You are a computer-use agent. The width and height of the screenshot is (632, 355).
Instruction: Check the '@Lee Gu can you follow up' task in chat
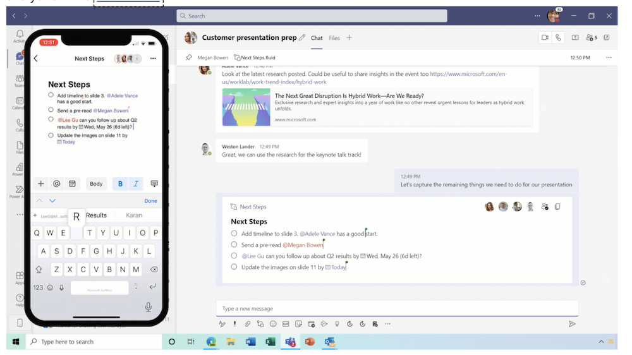(x=234, y=255)
